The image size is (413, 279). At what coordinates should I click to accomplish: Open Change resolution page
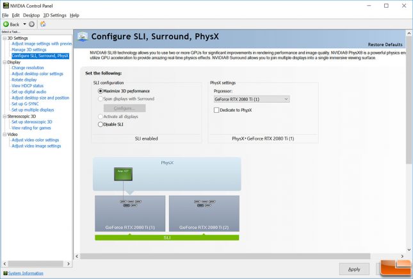point(28,68)
